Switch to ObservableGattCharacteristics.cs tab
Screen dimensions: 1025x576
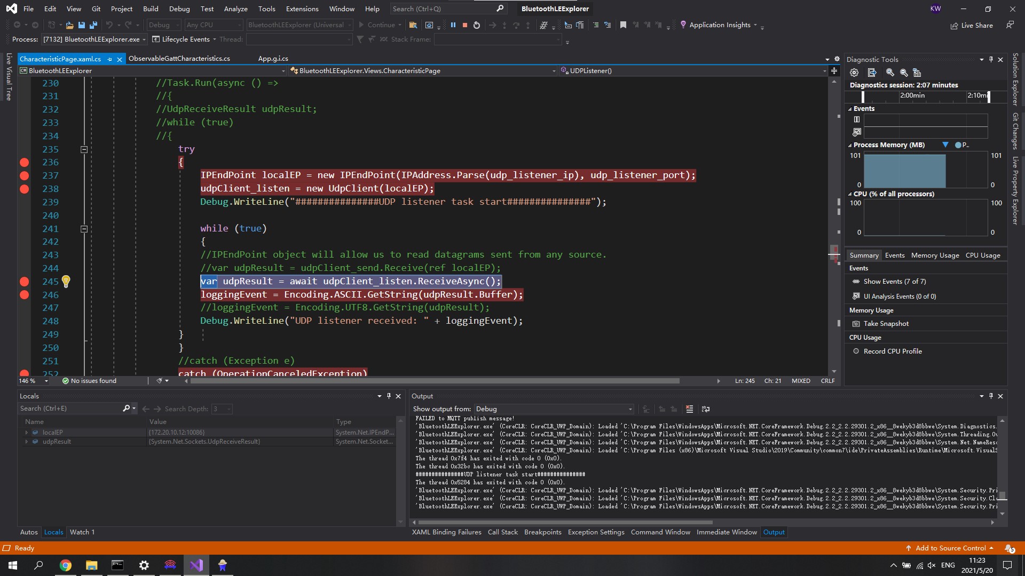click(179, 59)
